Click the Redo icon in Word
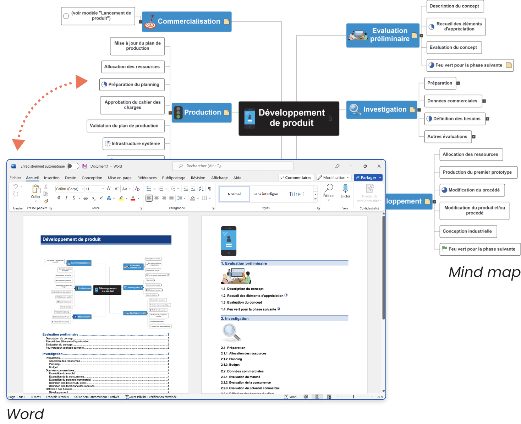The width and height of the screenshot is (521, 424). (16, 194)
